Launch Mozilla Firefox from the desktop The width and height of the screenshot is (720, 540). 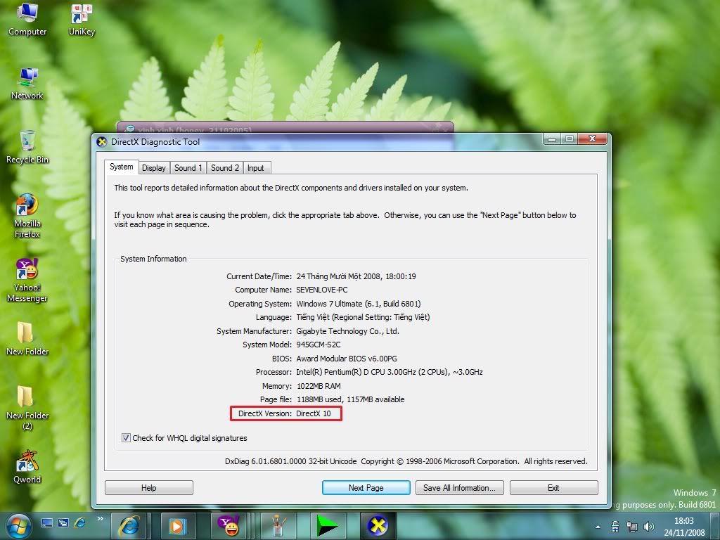[x=27, y=216]
